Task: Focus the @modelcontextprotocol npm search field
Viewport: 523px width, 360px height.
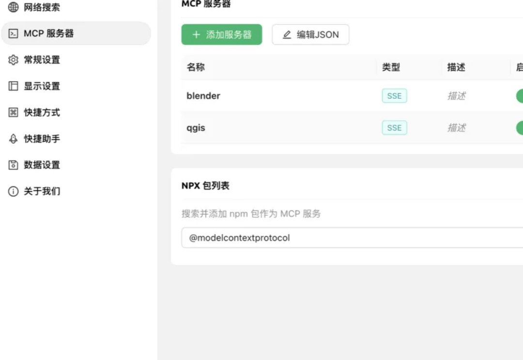Action: 352,238
